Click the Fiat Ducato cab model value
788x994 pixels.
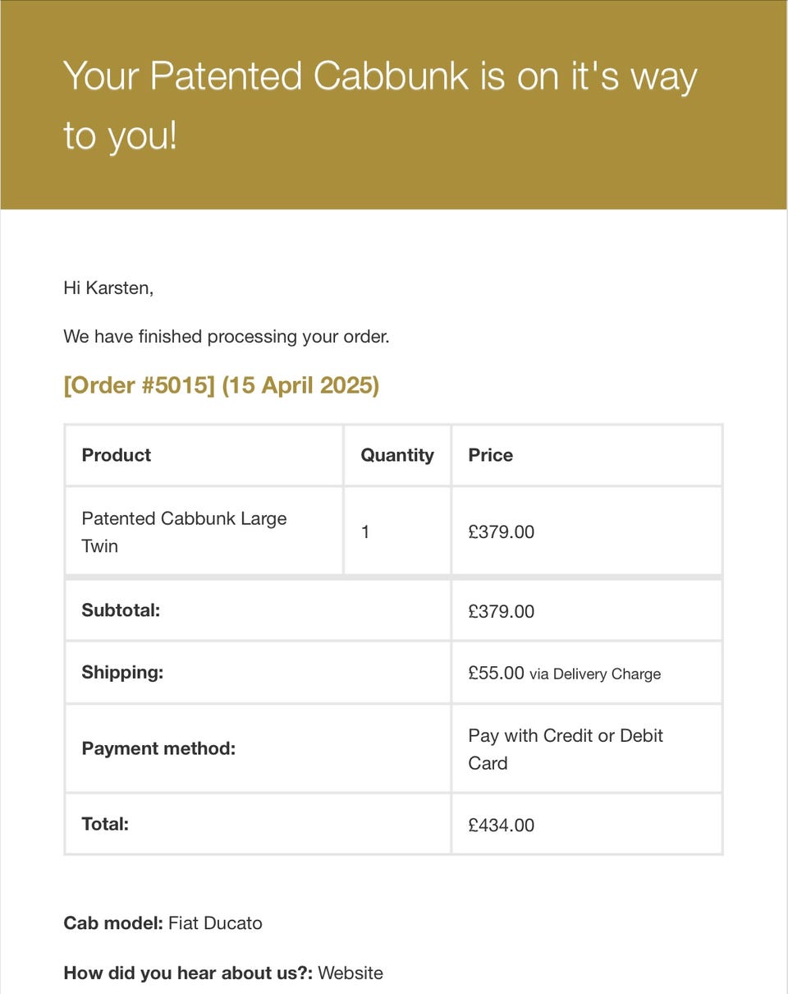pyautogui.click(x=215, y=923)
